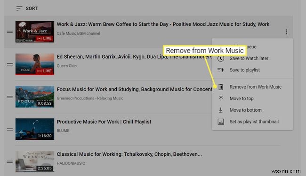This screenshot has width=306, height=176.
Task: Click the Move to top arrow icon
Action: click(221, 99)
